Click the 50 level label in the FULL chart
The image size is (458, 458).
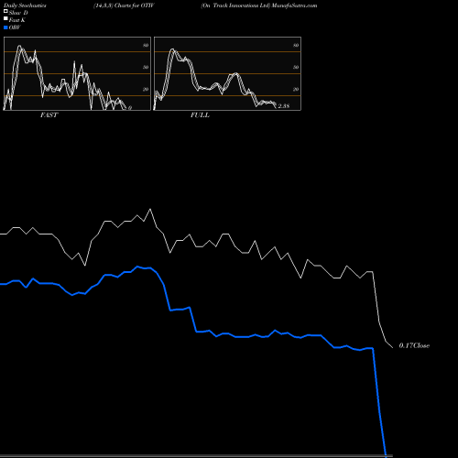(x=296, y=67)
